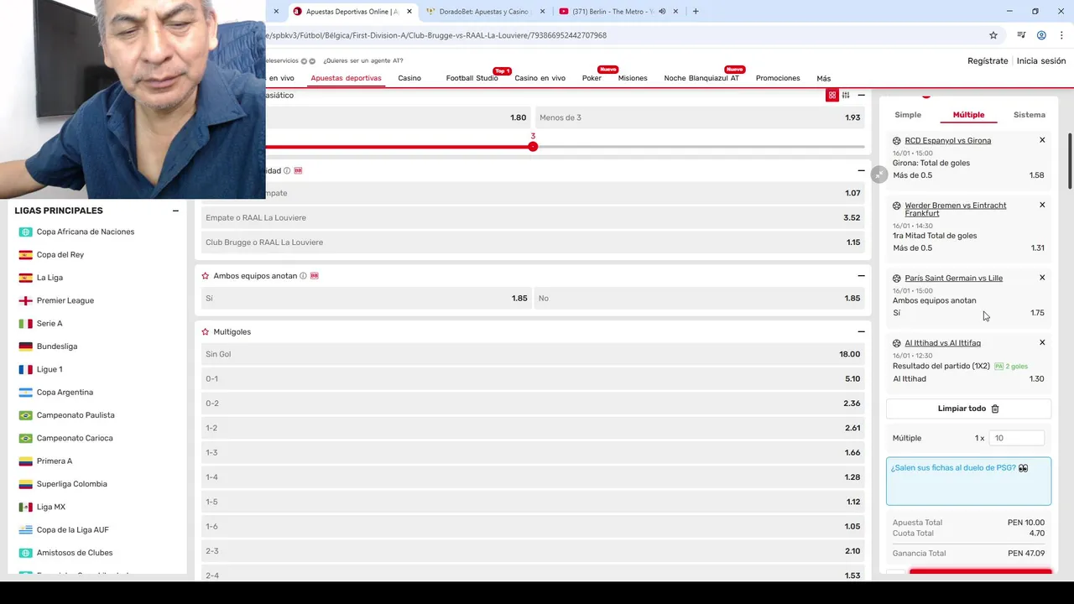Mute the Berlin - The Metro tab audio
Viewport: 1074px width, 604px height.
(662, 12)
